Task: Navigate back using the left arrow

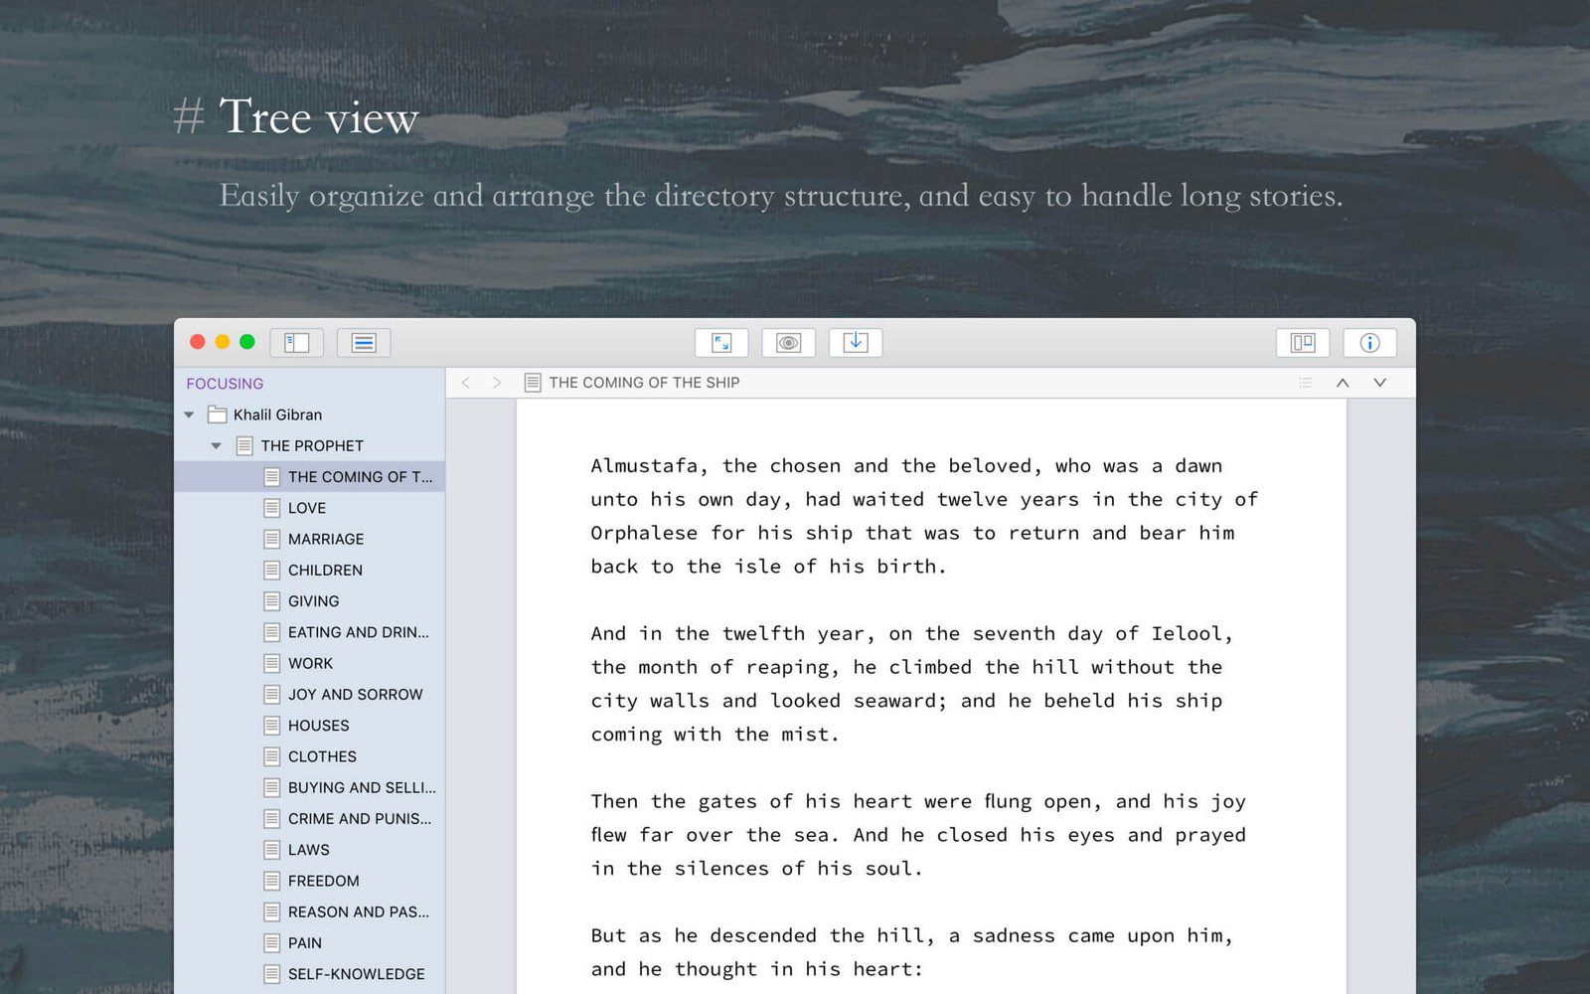Action: coord(466,382)
